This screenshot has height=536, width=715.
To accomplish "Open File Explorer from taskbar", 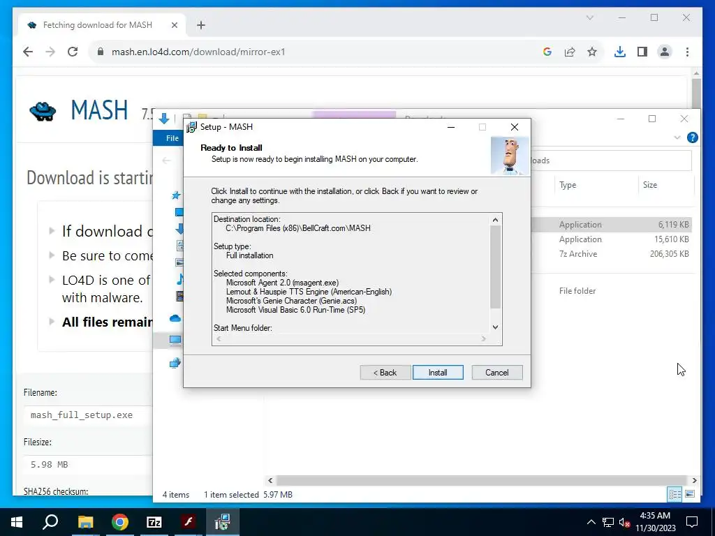I will pos(85,522).
